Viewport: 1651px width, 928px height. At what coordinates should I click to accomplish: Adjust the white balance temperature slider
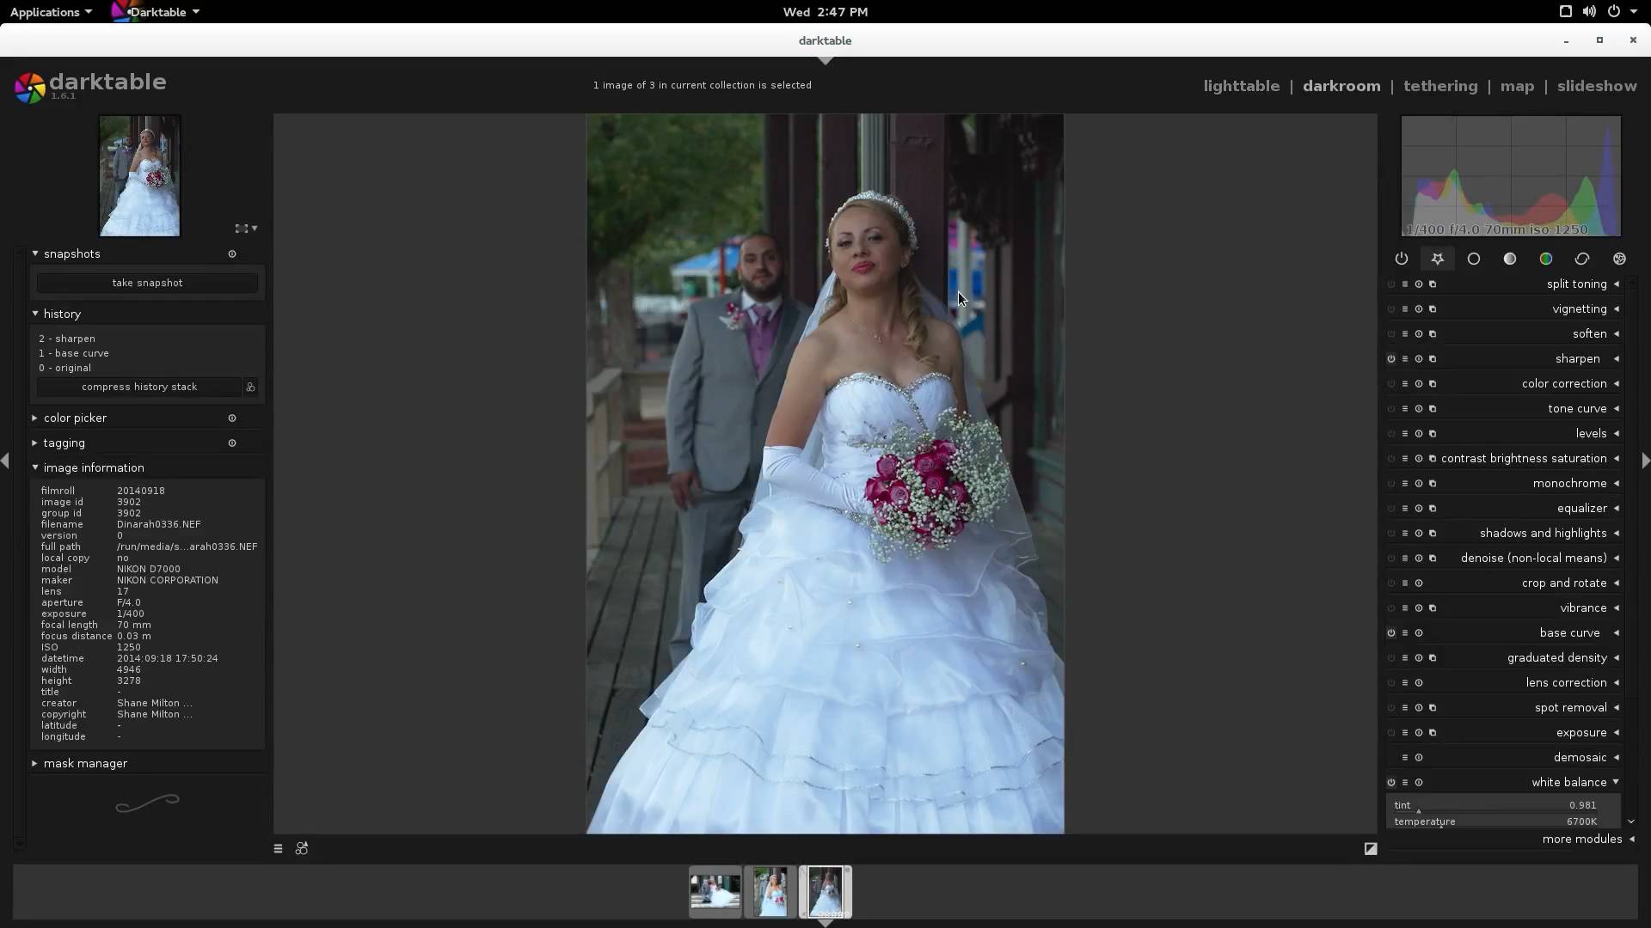coord(1503,822)
